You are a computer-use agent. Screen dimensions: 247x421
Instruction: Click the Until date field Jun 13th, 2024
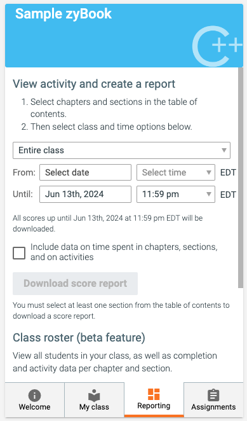[x=85, y=194]
